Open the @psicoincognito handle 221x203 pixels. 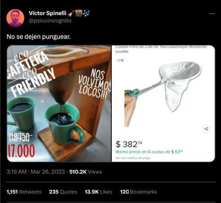coord(50,21)
